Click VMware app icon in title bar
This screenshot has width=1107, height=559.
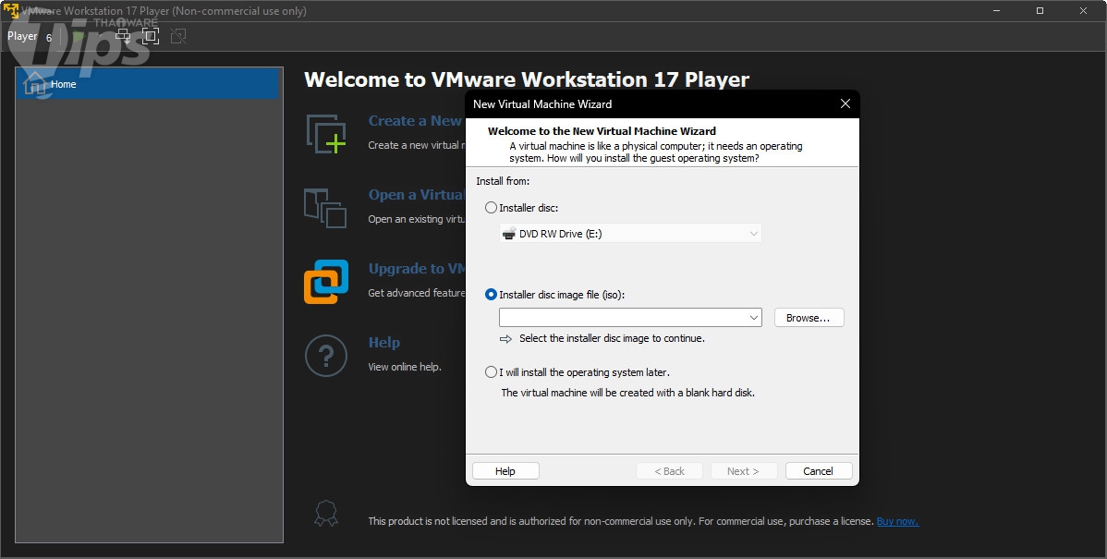(11, 10)
